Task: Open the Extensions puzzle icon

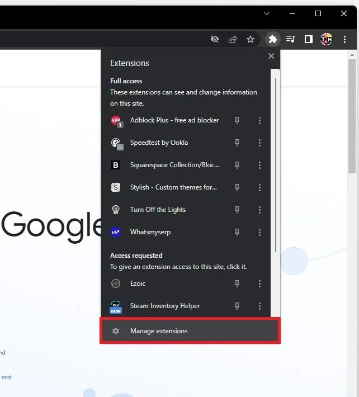Action: (272, 39)
